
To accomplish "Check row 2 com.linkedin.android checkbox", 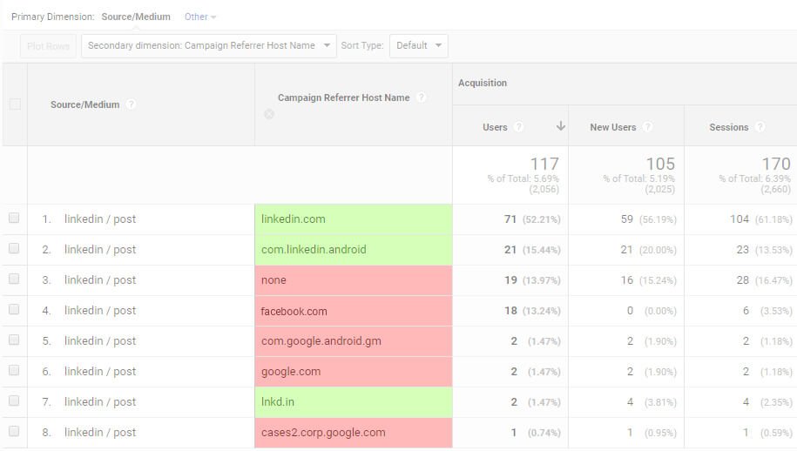I will [14, 248].
